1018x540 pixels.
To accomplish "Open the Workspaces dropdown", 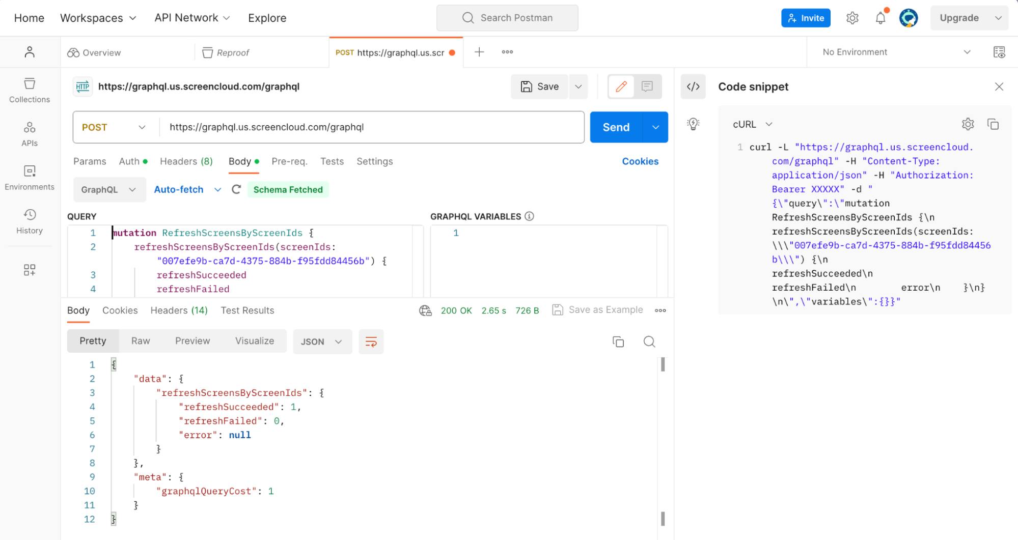I will click(x=98, y=18).
